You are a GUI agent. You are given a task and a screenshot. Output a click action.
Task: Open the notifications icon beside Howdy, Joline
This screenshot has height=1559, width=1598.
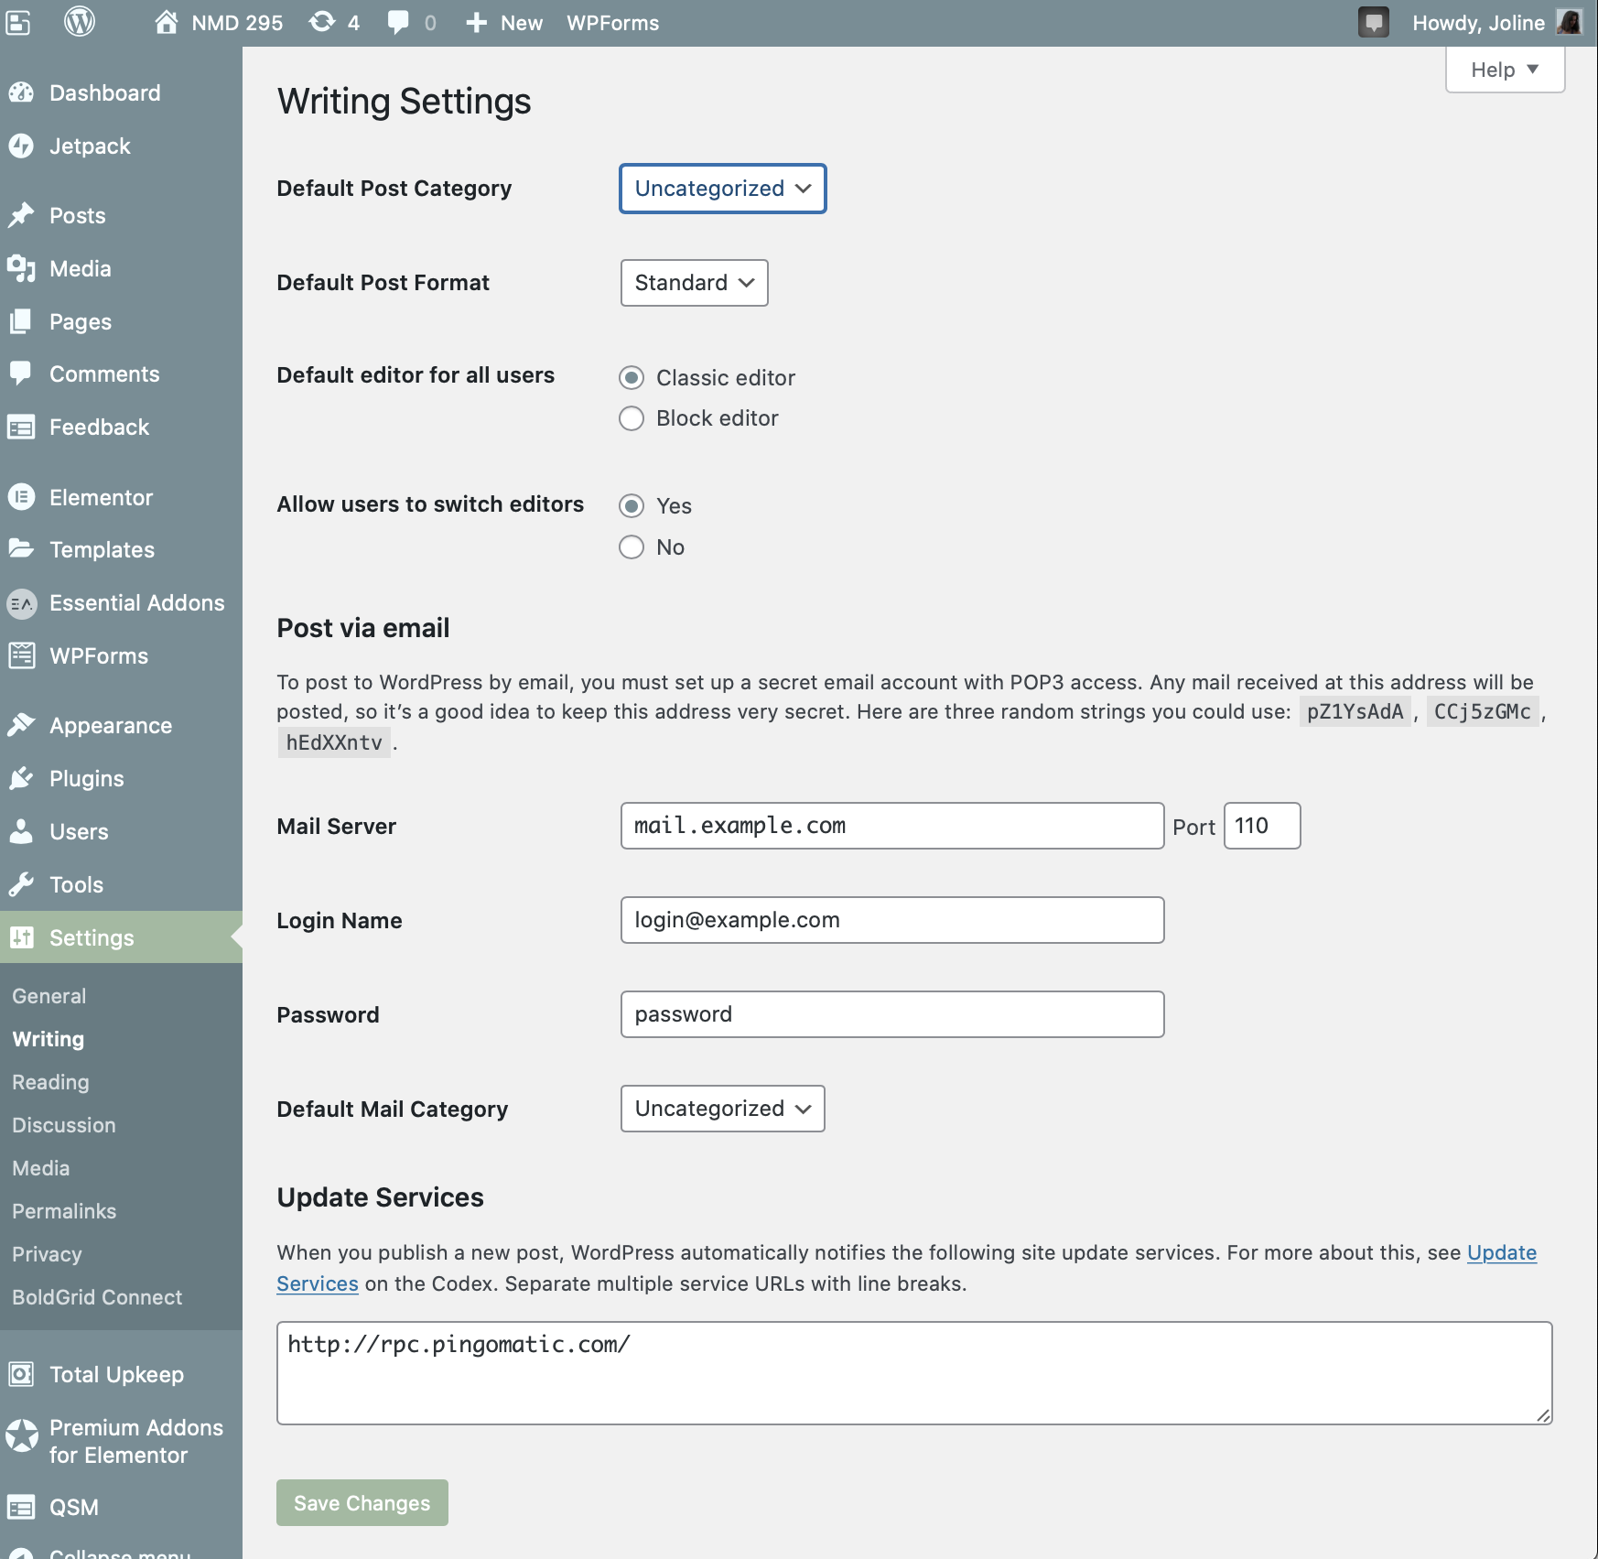pyautogui.click(x=1373, y=22)
